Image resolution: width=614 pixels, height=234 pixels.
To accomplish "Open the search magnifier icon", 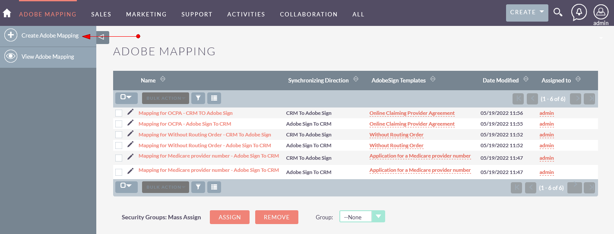I will (x=558, y=13).
